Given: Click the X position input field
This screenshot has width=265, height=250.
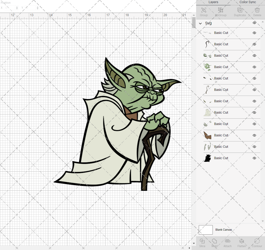Looking at the screenshot, I should coord(10,8).
